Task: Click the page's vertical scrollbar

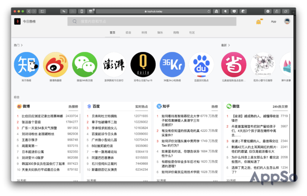Action: point(295,42)
